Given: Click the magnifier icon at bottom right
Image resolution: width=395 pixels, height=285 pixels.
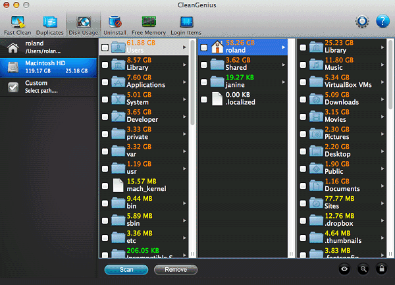Looking at the screenshot, I should click(363, 269).
